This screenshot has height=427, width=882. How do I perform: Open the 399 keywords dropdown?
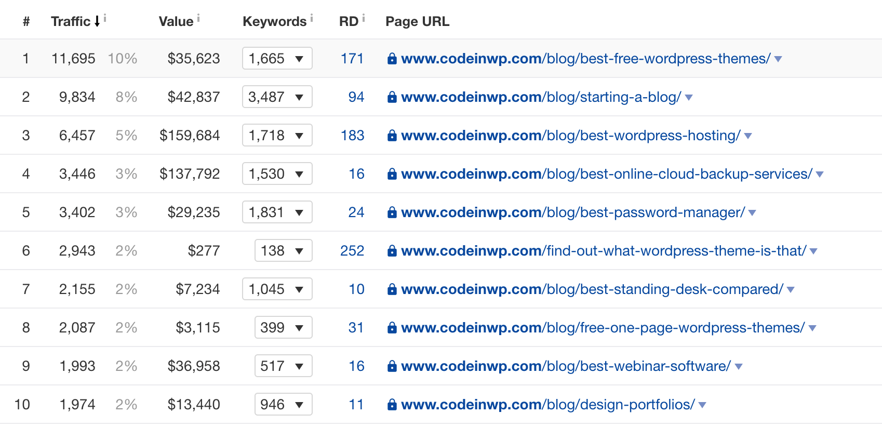(284, 327)
